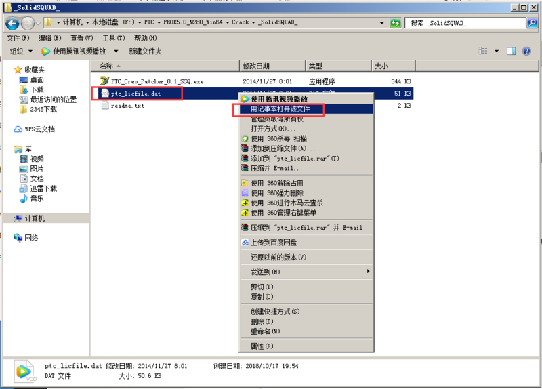
Task: Click 新建文件夹 button
Action: click(145, 52)
